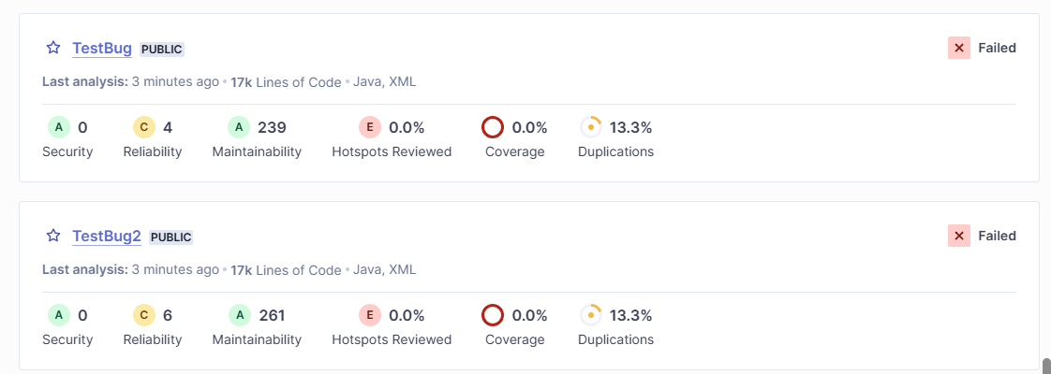Click TestBug Maintainability rating A badge
This screenshot has width=1051, height=374.
(239, 127)
